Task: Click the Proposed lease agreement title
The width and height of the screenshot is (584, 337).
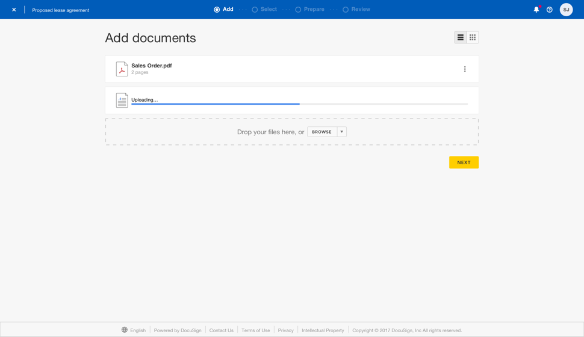Action: click(x=61, y=10)
